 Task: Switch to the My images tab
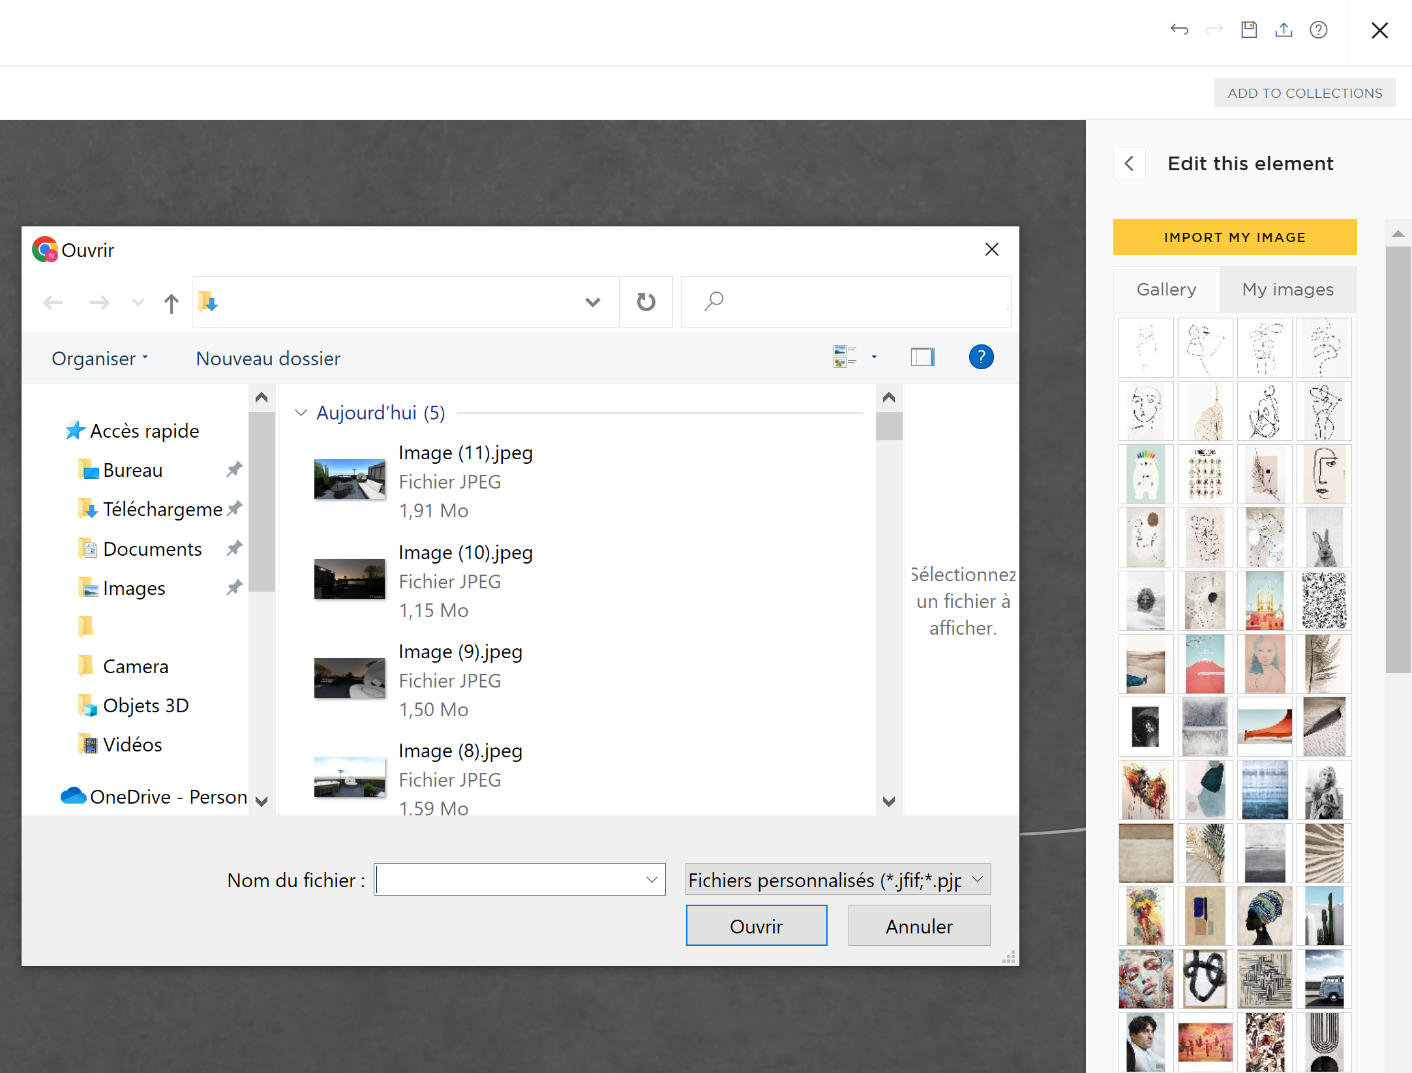(x=1287, y=289)
